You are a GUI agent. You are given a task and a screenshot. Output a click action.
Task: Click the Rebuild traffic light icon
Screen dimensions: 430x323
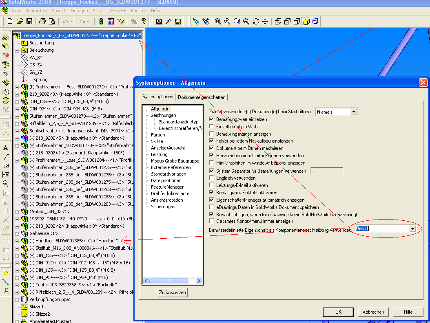[x=102, y=21]
